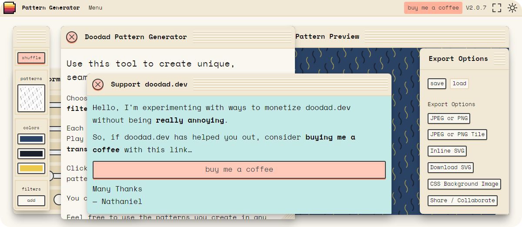Click the 'colors' section label
This screenshot has height=227, width=522.
tap(31, 128)
